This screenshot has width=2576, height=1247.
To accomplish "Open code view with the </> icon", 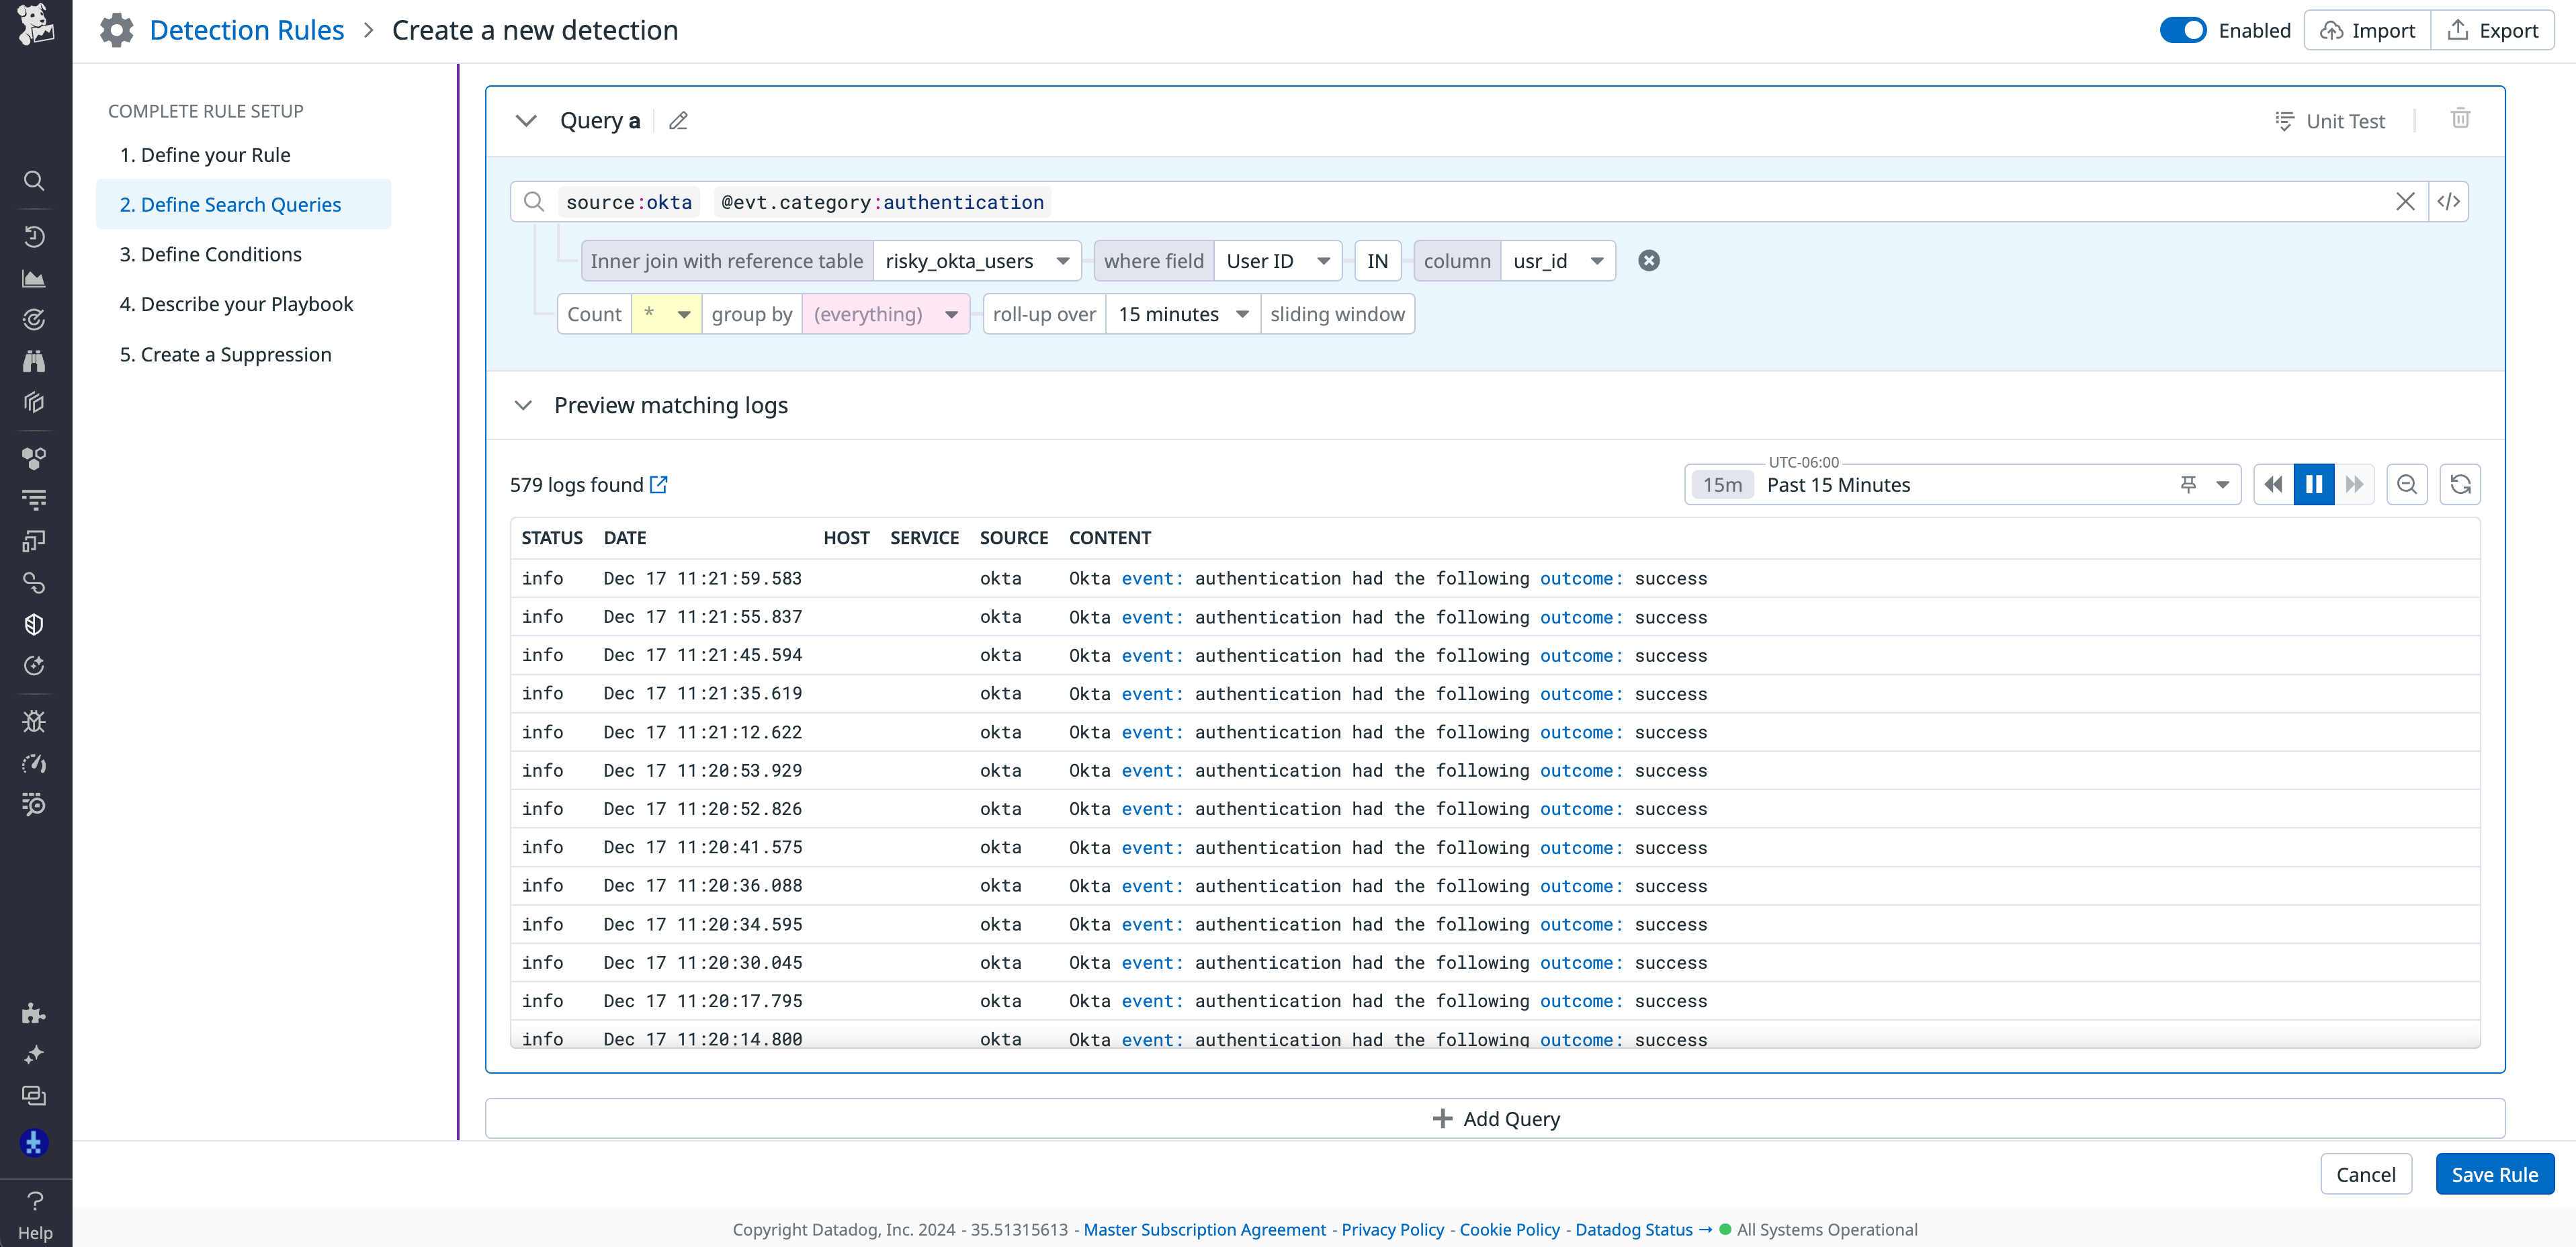I will (x=2449, y=201).
